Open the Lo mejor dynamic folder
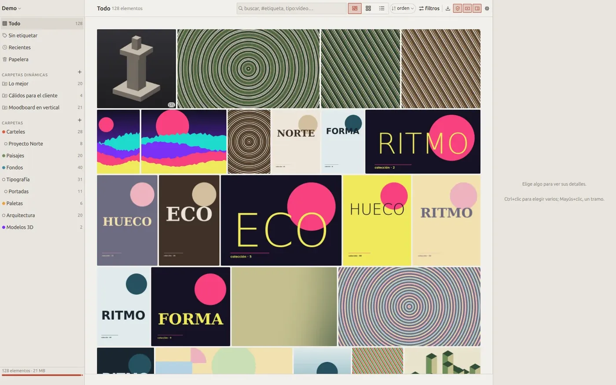Image resolution: width=616 pixels, height=385 pixels. pos(42,84)
